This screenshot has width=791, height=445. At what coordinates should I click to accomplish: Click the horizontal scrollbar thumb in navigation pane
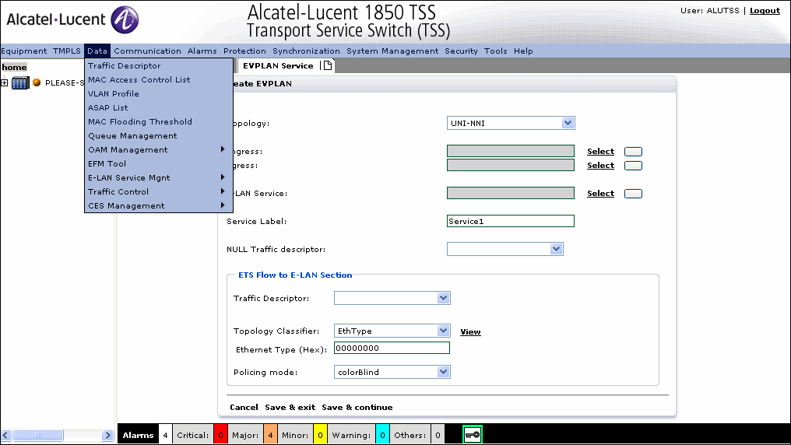point(38,435)
